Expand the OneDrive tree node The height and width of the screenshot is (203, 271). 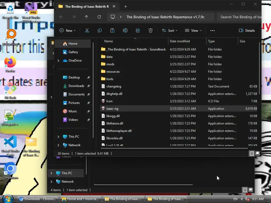click(x=58, y=61)
